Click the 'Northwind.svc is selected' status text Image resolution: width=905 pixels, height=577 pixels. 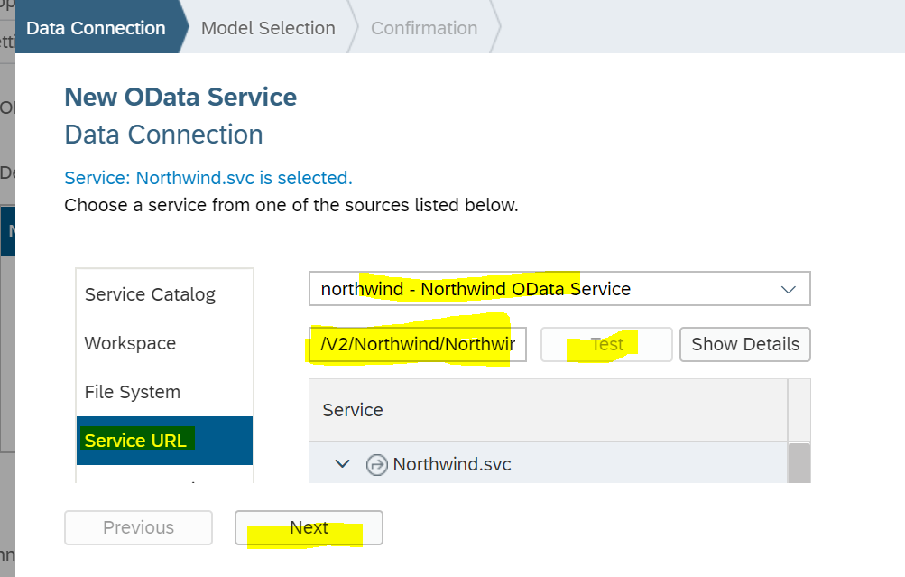click(208, 178)
